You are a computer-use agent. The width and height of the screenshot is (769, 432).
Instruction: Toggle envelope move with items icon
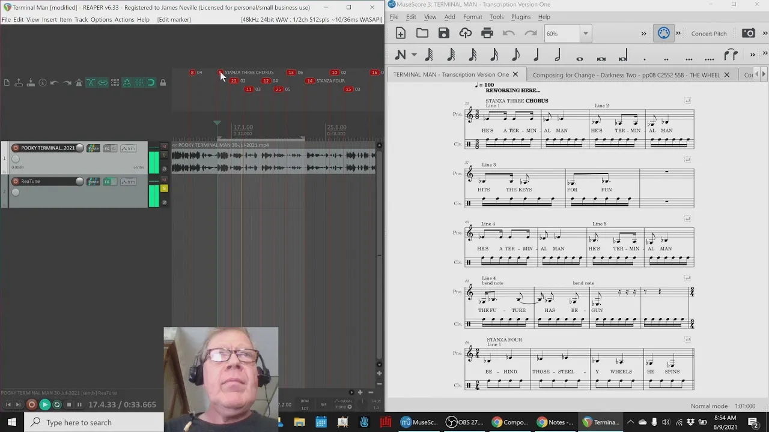pyautogui.click(x=127, y=82)
